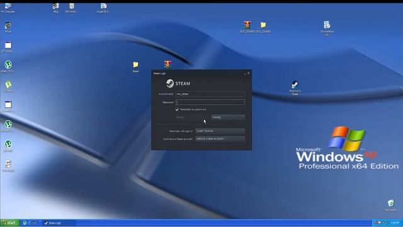The image size is (403, 227).
Task: Open the LEGO_ISLAND folder icon
Action: (263, 26)
